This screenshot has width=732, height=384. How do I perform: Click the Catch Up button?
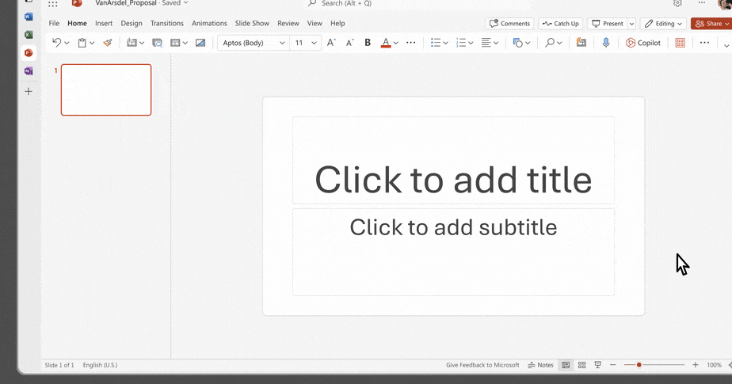pos(560,23)
